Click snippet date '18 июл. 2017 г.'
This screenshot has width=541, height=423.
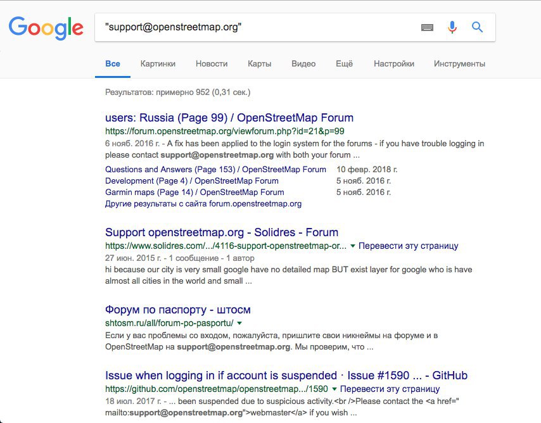tap(133, 401)
